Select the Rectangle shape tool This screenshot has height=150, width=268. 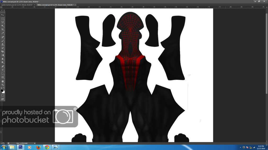(x=3, y=77)
